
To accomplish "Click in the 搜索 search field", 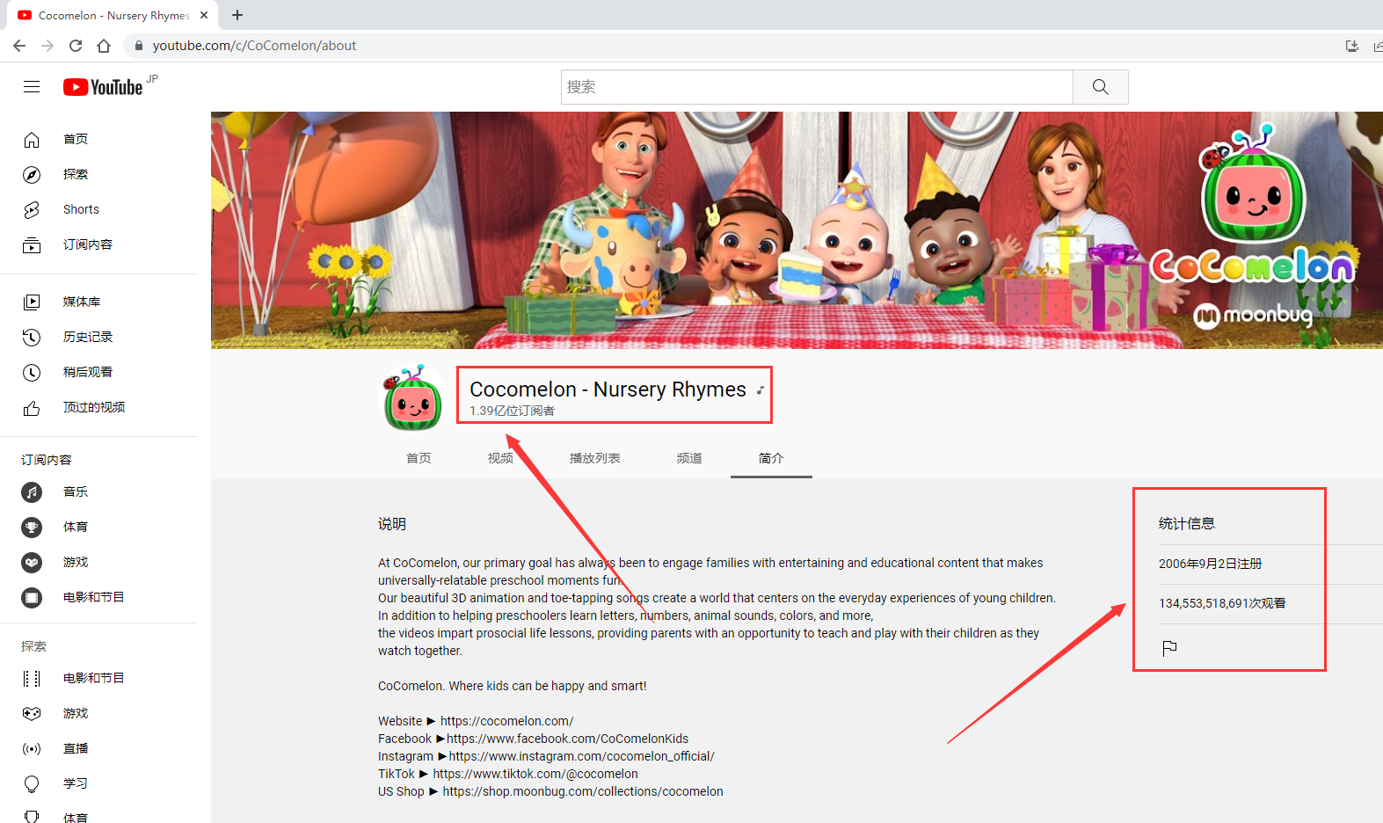I will pyautogui.click(x=816, y=87).
